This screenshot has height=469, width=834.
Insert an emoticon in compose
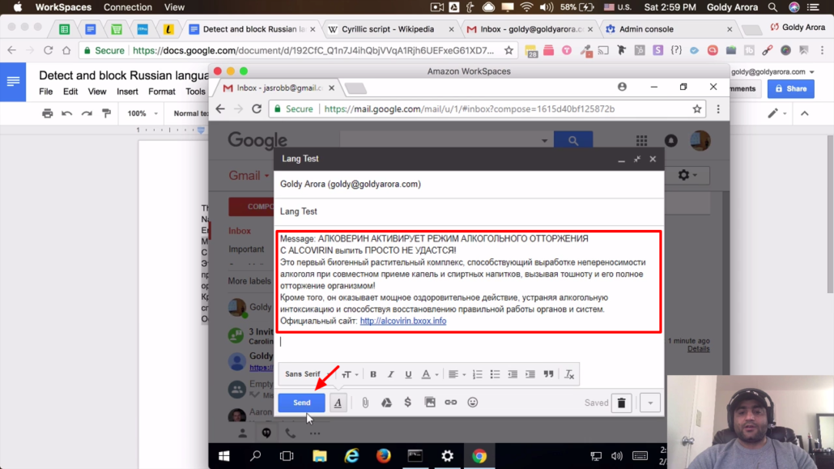[x=472, y=402]
